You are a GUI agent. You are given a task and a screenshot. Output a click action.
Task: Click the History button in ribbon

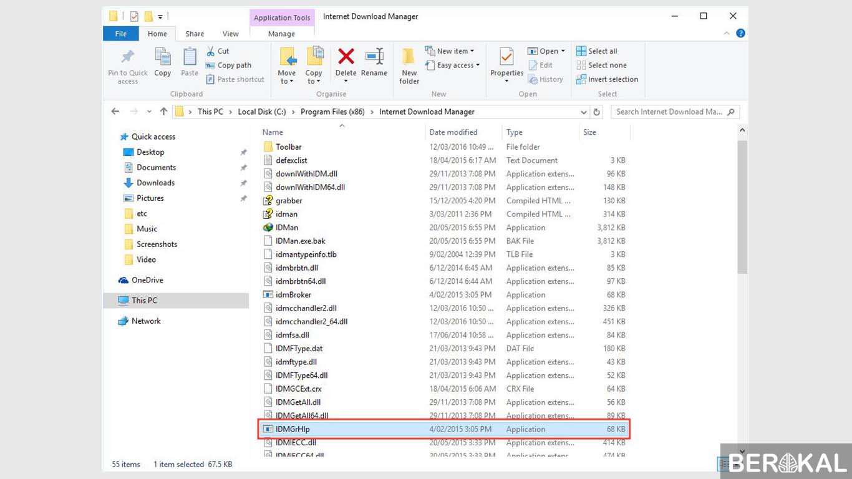point(545,79)
